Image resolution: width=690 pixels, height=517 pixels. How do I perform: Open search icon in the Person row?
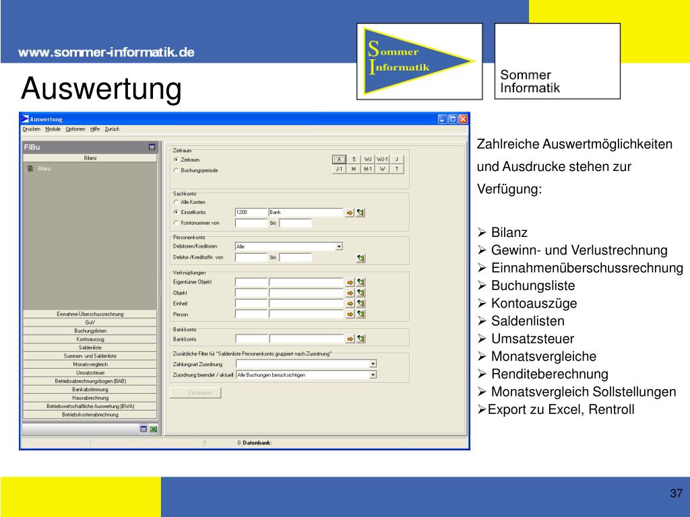[x=361, y=314]
